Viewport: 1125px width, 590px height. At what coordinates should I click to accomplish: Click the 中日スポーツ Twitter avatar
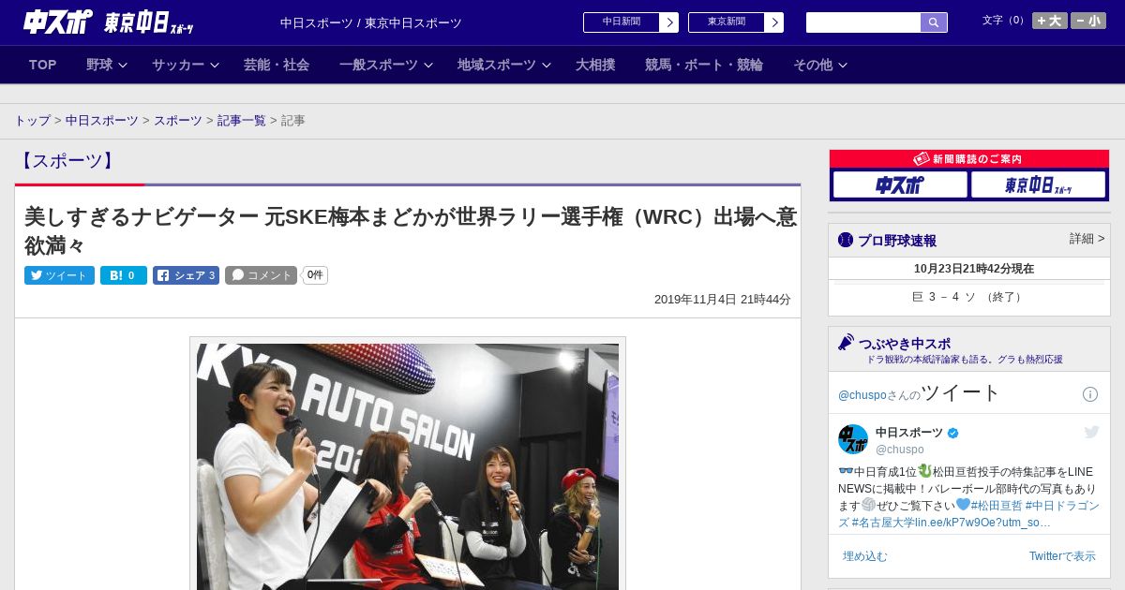pos(853,439)
